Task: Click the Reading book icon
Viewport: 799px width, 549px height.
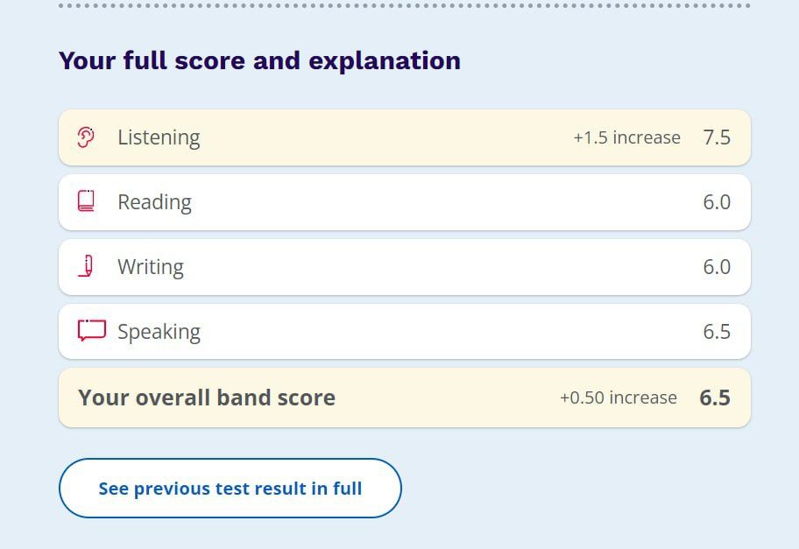Action: click(x=86, y=201)
